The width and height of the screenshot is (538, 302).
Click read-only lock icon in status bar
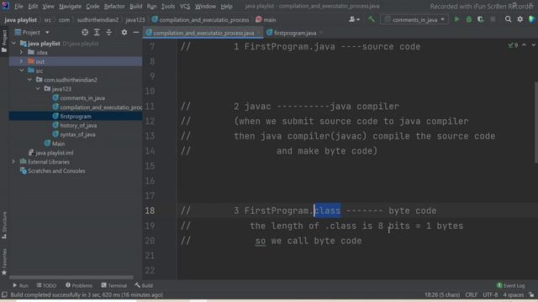click(531, 294)
